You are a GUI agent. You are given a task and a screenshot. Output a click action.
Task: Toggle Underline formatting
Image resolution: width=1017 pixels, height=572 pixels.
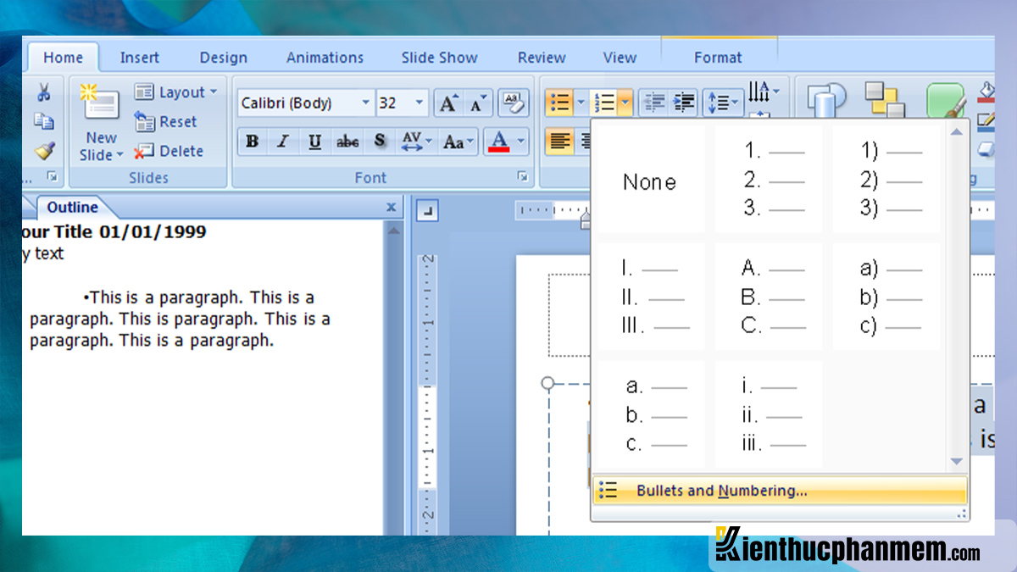point(314,142)
